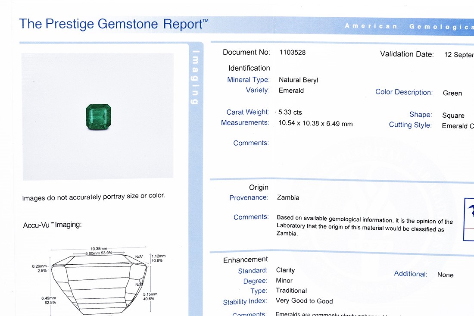Click the diagram value '1.12mm 10.8%'
The width and height of the screenshot is (474, 316).
tap(158, 258)
